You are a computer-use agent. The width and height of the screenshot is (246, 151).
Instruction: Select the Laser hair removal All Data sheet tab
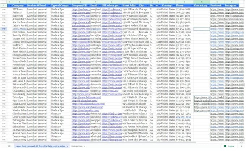click(x=40, y=146)
